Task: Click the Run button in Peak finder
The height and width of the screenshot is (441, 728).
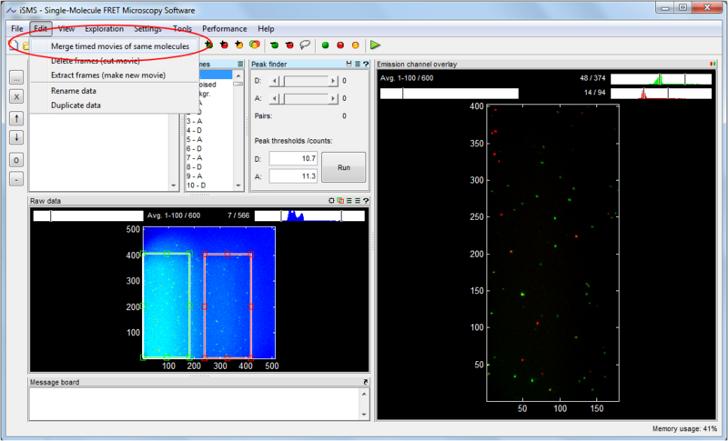Action: [343, 167]
